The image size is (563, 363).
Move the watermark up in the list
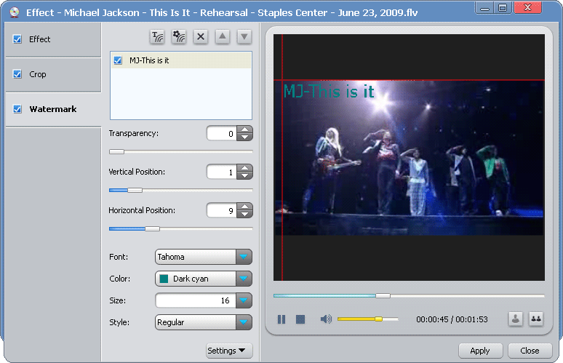click(223, 36)
